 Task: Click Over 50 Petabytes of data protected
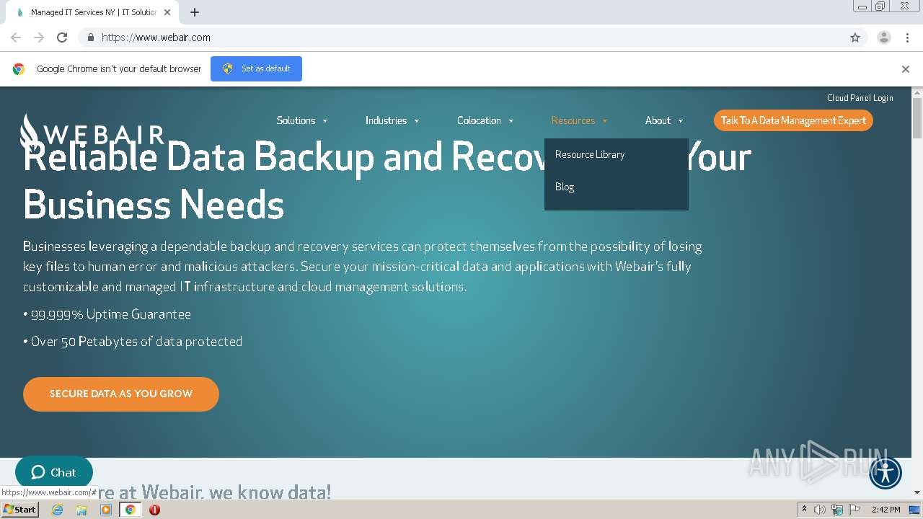pyautogui.click(x=136, y=342)
